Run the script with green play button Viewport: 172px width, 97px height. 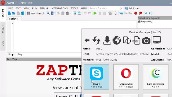tap(95, 13)
